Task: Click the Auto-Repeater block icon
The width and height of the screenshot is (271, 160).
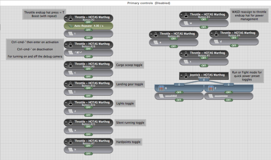Action: click(71, 26)
